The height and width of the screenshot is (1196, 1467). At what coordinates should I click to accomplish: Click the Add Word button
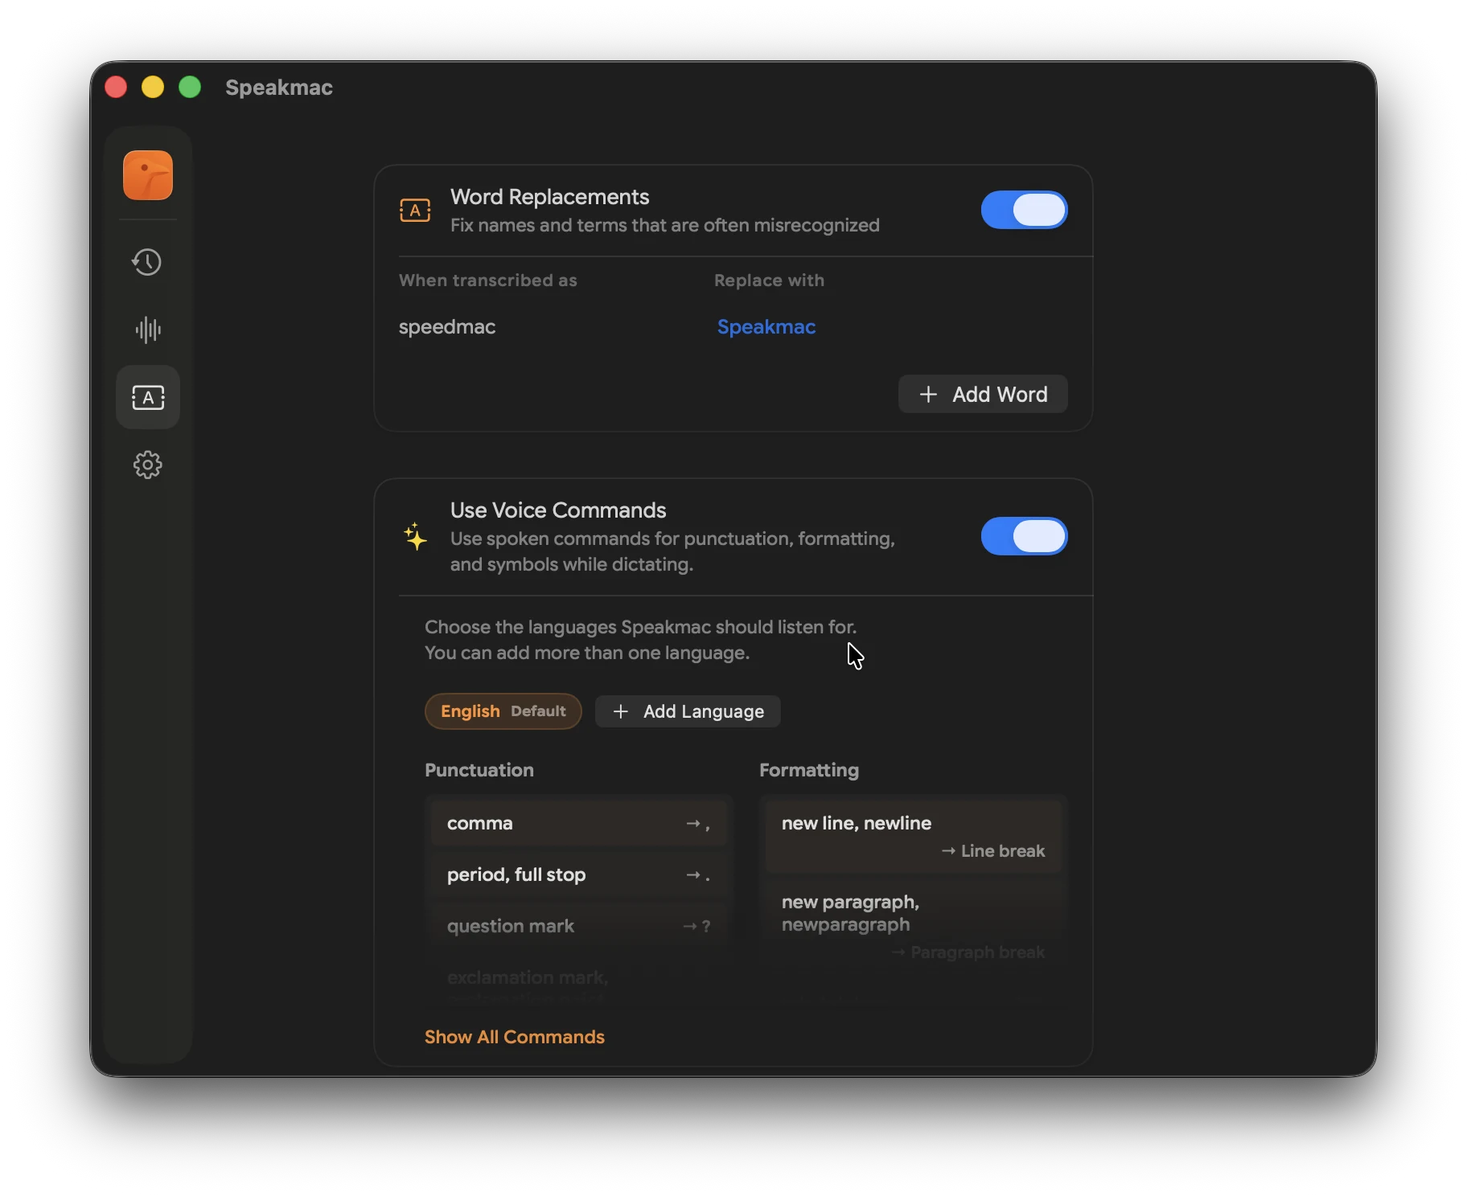(983, 394)
